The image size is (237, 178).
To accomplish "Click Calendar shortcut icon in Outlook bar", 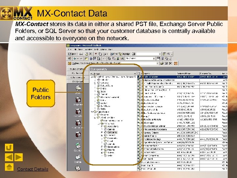I will (x=78, y=146).
